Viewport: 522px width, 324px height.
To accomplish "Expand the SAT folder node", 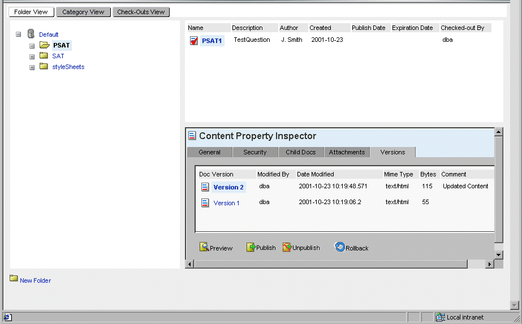I will 32,57.
